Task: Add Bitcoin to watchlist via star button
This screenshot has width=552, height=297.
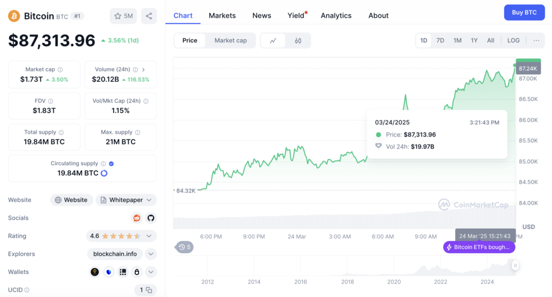Action: point(123,16)
